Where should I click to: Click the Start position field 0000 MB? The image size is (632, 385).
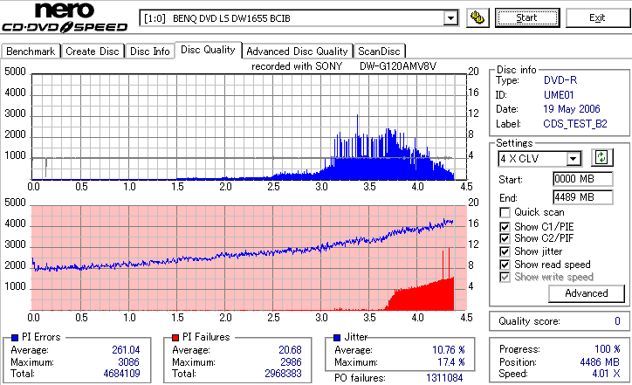[583, 179]
